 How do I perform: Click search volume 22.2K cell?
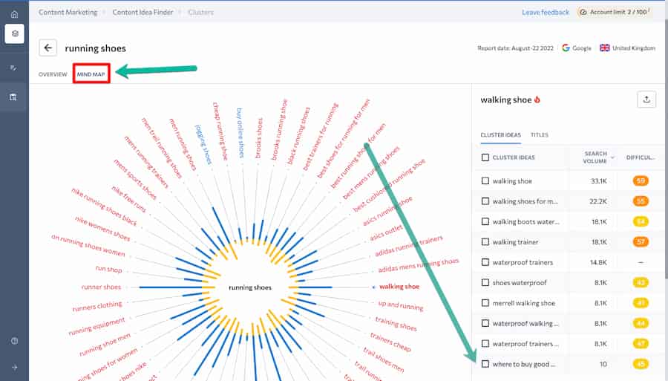point(598,201)
